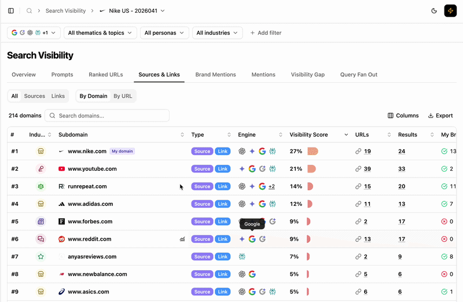Screen dimensions: 463x302
Task: Switch to the Prompts tab
Action: [62, 75]
